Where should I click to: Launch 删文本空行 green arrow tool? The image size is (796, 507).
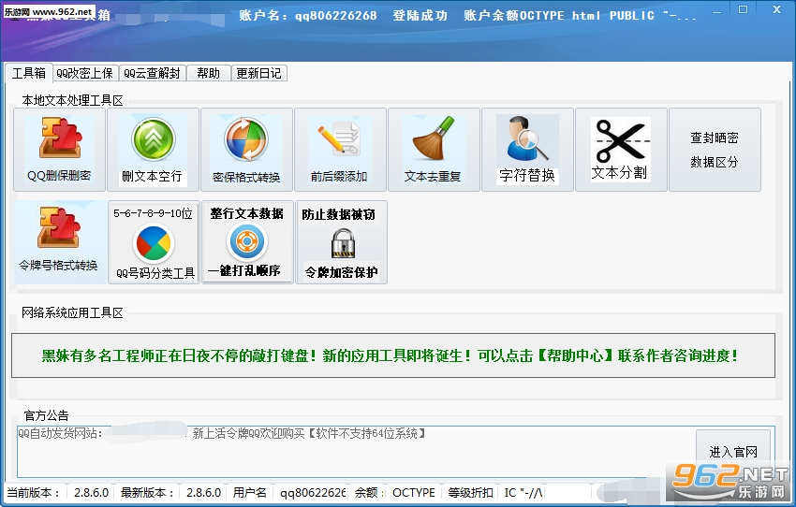[x=153, y=150]
